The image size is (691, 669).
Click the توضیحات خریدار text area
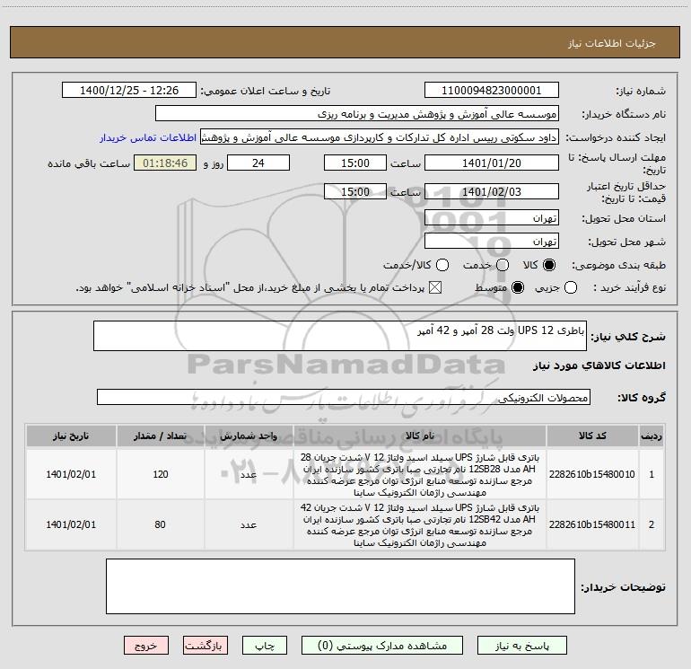pos(340,586)
